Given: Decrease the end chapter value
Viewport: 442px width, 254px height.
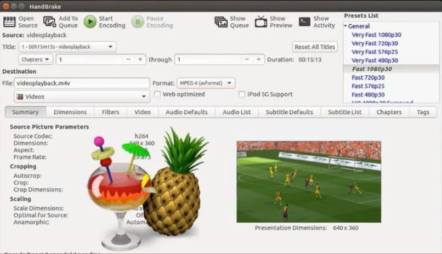Looking at the screenshot, I should pos(247,59).
